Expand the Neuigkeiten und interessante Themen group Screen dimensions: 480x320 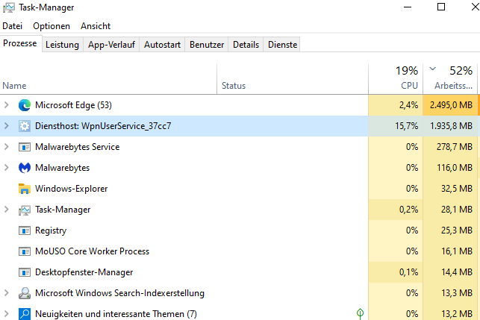point(7,314)
